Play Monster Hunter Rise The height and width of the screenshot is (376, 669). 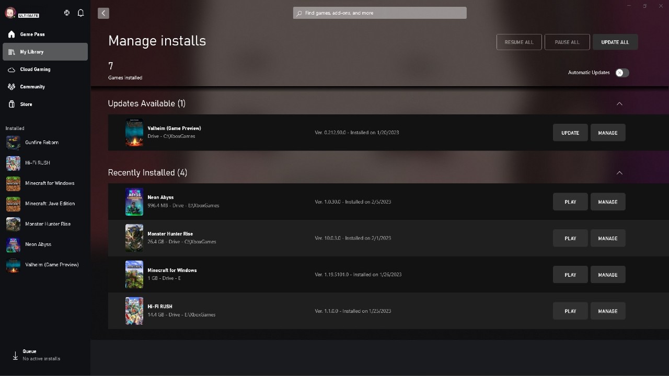(x=570, y=238)
